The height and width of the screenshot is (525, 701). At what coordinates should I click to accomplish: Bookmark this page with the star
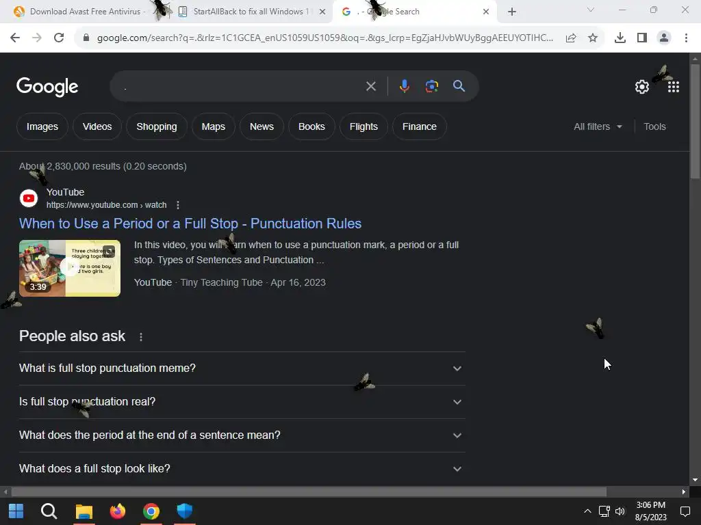593,38
